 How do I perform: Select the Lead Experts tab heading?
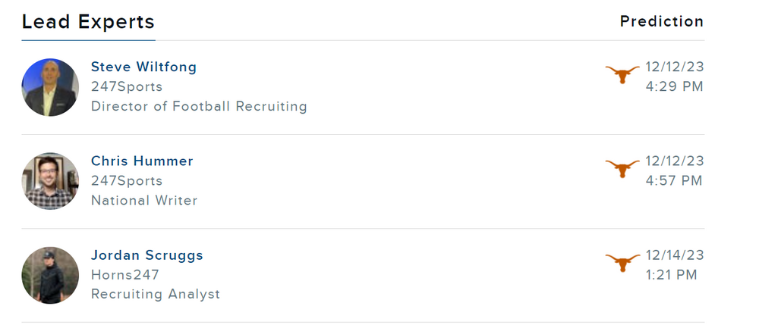pyautogui.click(x=88, y=22)
